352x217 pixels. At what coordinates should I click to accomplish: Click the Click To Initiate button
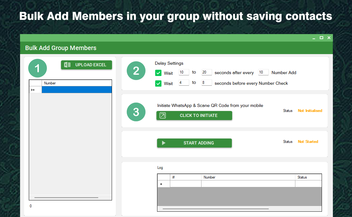click(194, 115)
